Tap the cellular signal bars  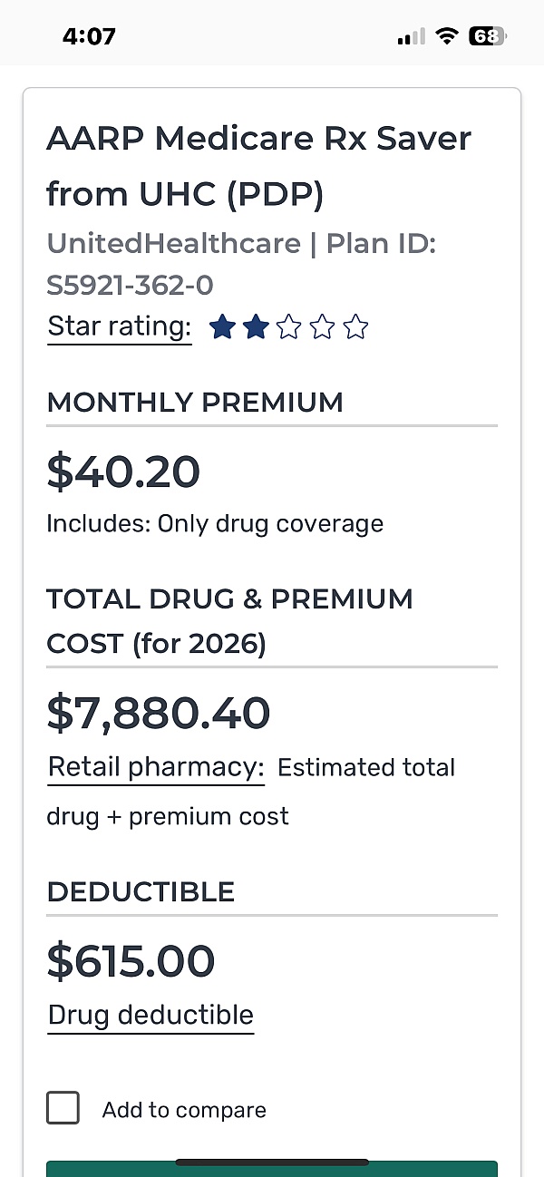[411, 37]
